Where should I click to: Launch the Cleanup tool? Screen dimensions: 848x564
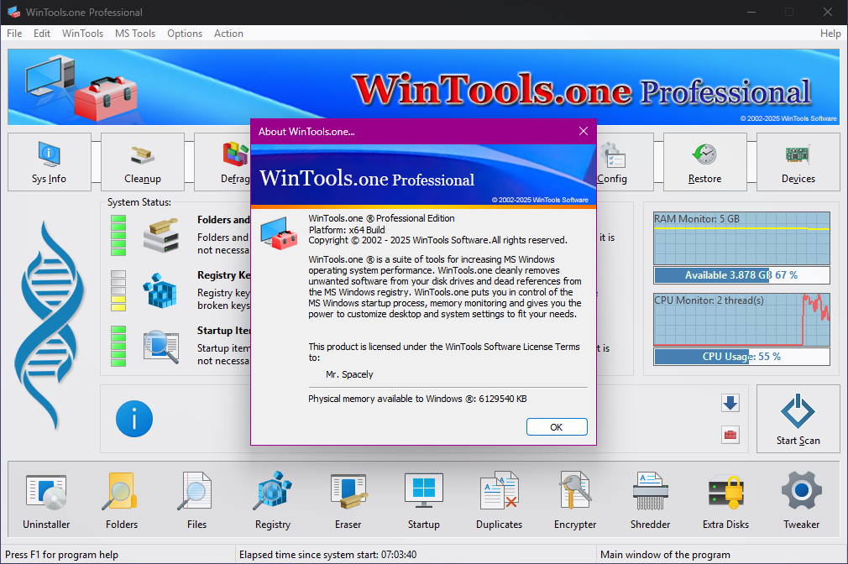click(142, 162)
